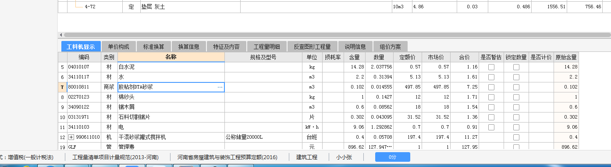The image size is (611, 167).
Task: Enable 锁定数量 checkbox for 白水泥
Action: point(516,67)
